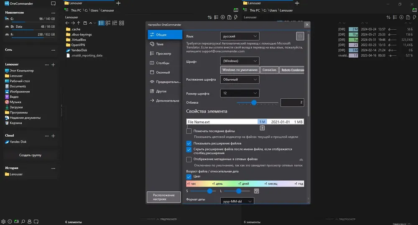Click the search magnifier icon at bottom
This screenshot has height=225, width=418.
coord(23,222)
